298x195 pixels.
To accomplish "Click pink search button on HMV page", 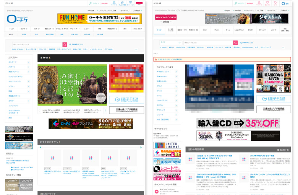I will pyautogui.click(x=235, y=42).
